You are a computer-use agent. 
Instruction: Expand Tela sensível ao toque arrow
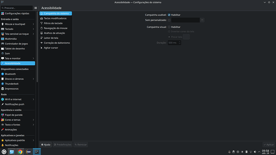click(x=33, y=34)
